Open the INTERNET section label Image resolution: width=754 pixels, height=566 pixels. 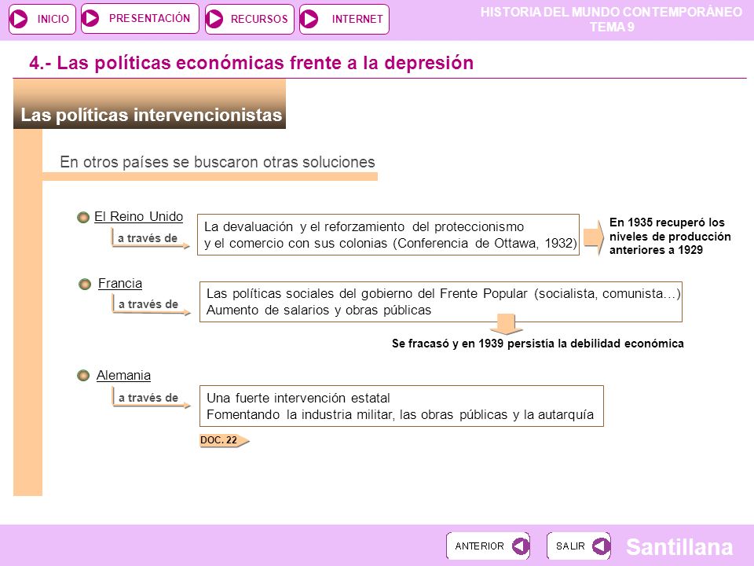coord(357,19)
